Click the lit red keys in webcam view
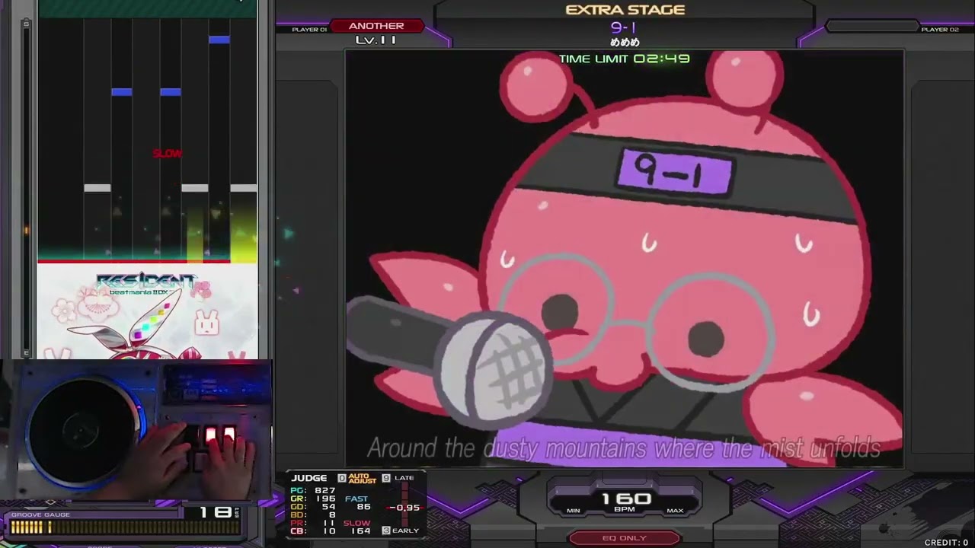 (x=219, y=435)
